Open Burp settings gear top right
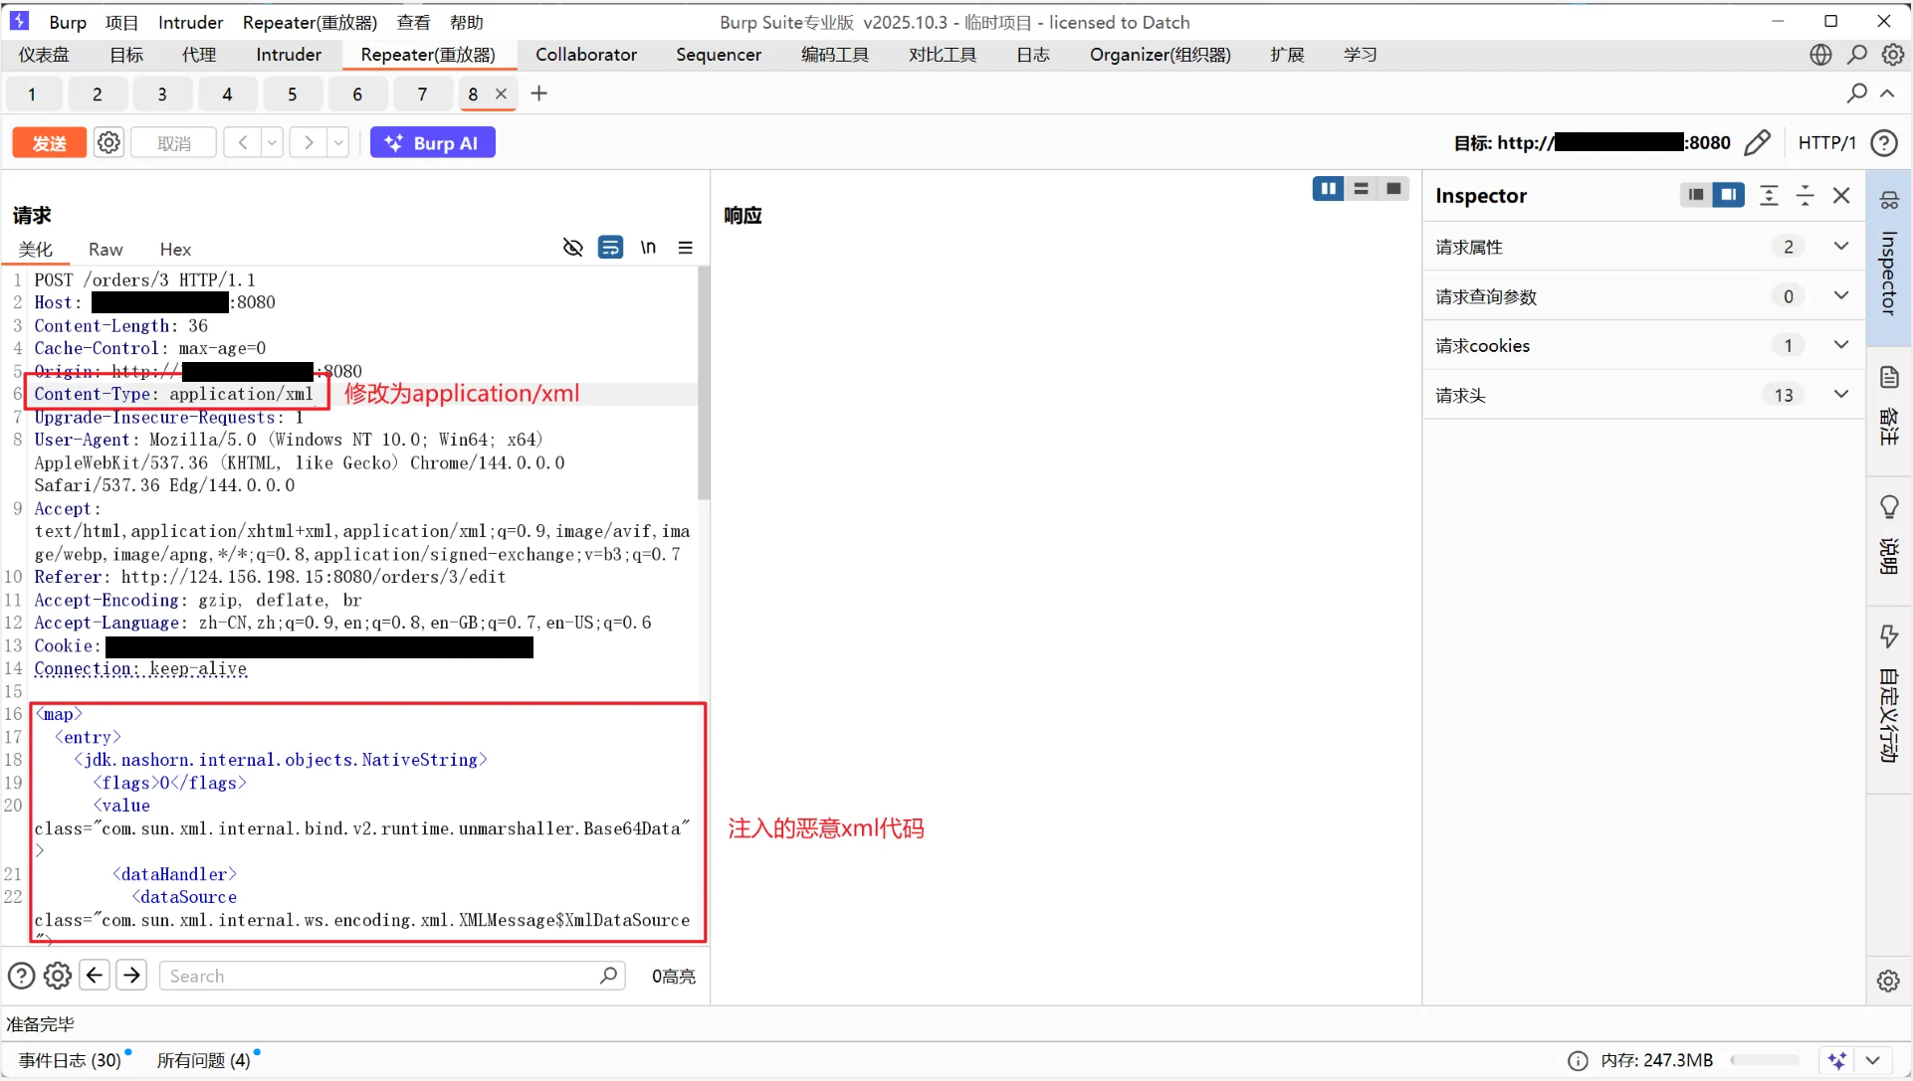The height and width of the screenshot is (1081, 1913). click(x=1893, y=55)
